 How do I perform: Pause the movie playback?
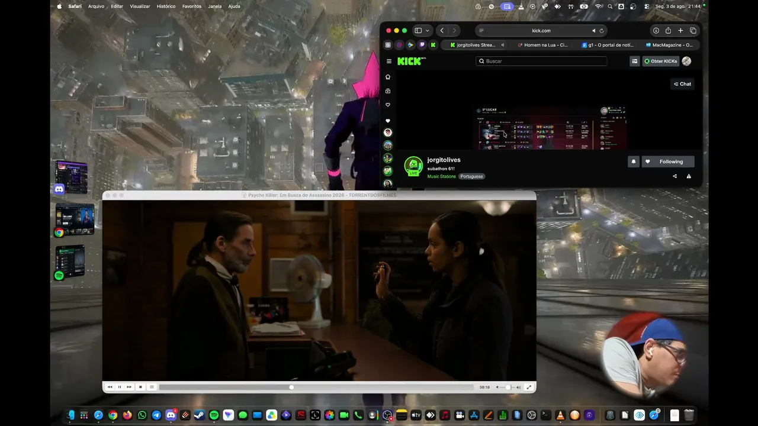[120, 387]
